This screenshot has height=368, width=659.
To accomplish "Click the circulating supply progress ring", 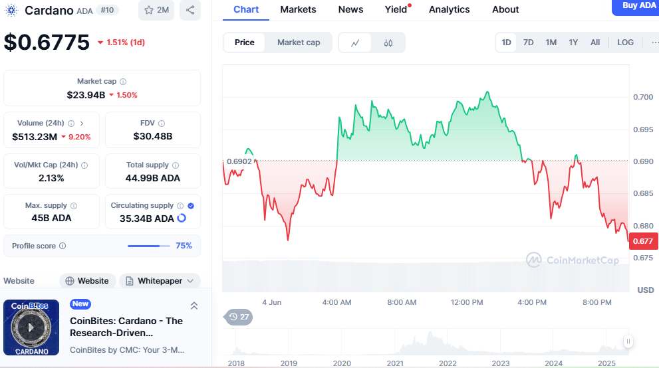I will [x=182, y=218].
